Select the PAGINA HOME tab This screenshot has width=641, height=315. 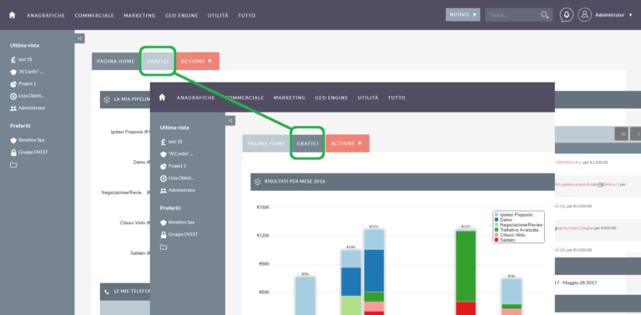[x=116, y=61]
